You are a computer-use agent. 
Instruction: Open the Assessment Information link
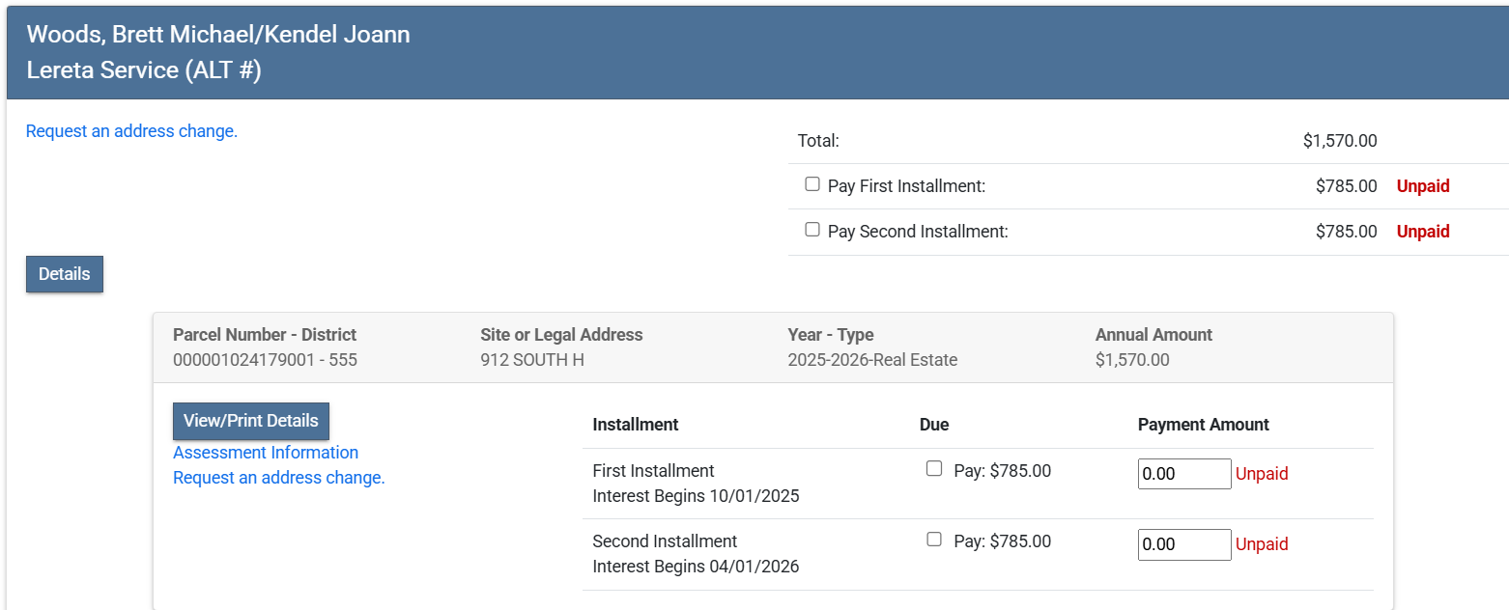pyautogui.click(x=266, y=453)
